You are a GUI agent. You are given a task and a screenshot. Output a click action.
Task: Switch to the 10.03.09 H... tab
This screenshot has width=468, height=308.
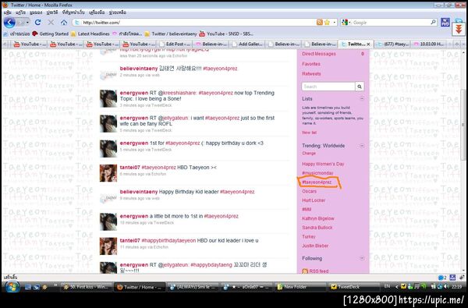coord(430,44)
